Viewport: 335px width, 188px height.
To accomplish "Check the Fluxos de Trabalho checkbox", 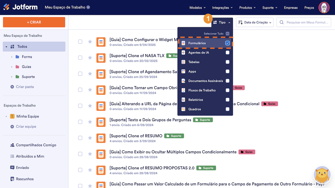I will click(x=227, y=90).
